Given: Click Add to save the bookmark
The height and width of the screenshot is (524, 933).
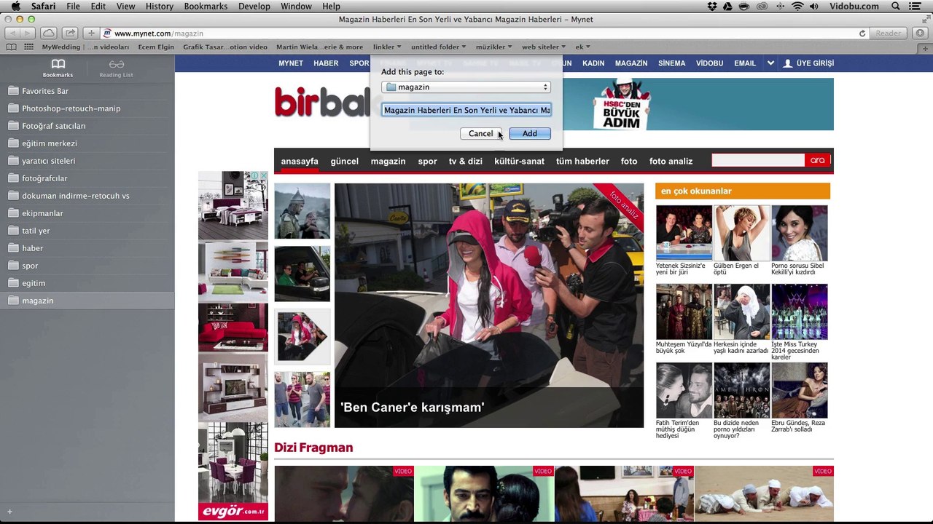Looking at the screenshot, I should [529, 134].
